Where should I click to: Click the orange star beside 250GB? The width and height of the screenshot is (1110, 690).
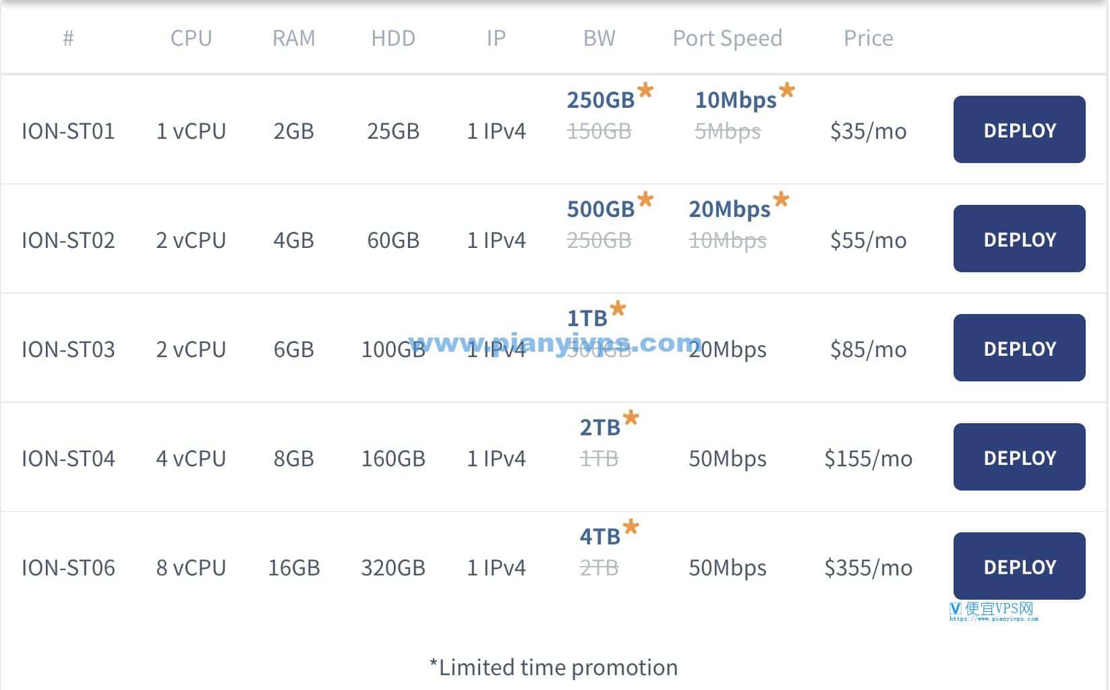click(x=645, y=90)
